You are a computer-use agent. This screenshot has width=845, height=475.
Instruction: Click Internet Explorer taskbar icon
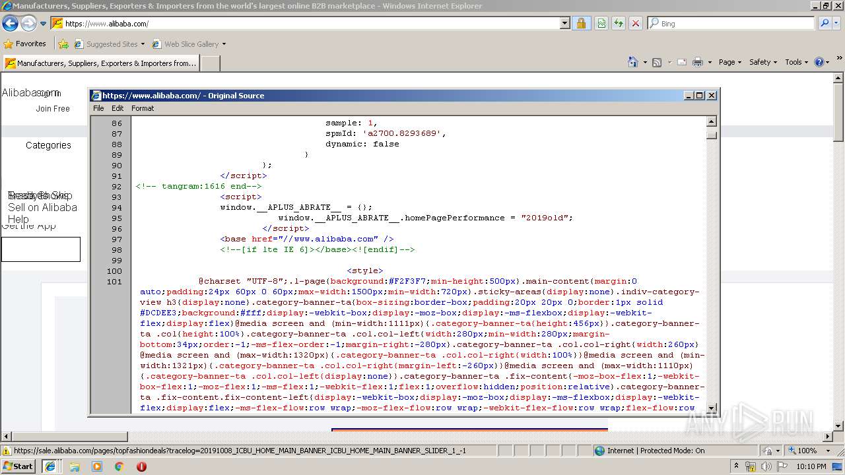(50, 466)
